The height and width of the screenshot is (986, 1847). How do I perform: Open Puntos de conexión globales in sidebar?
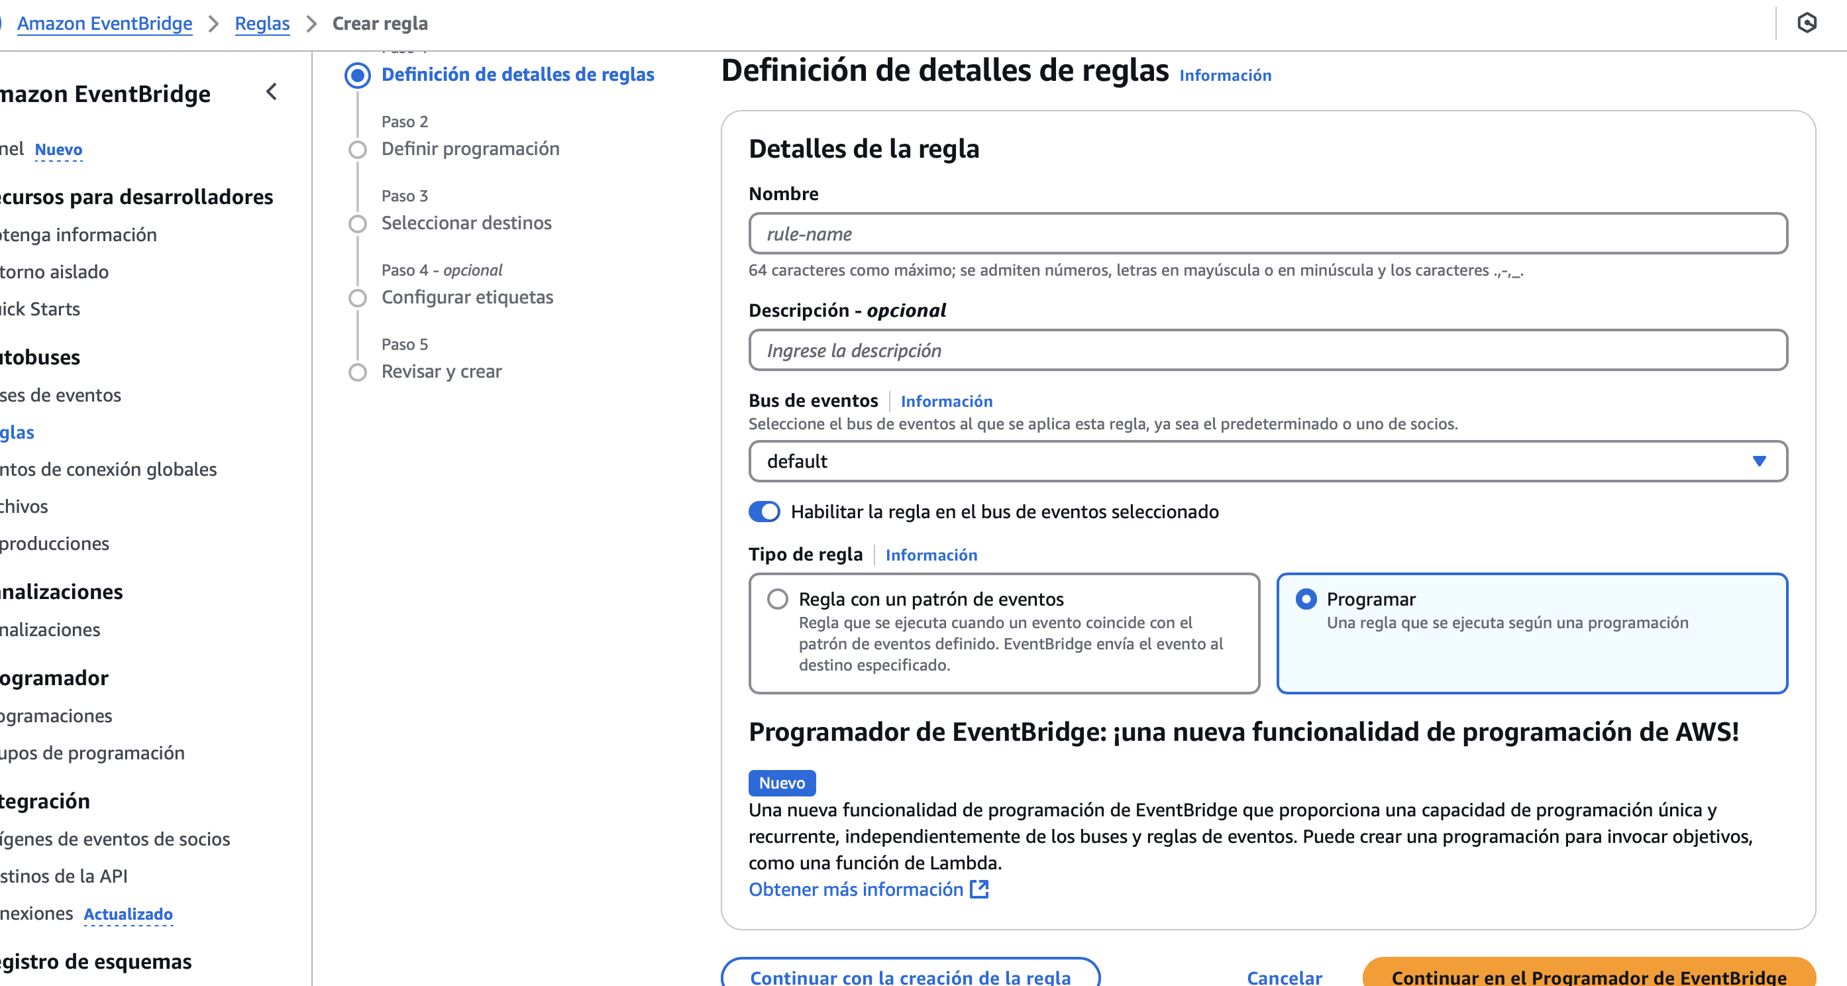107,470
